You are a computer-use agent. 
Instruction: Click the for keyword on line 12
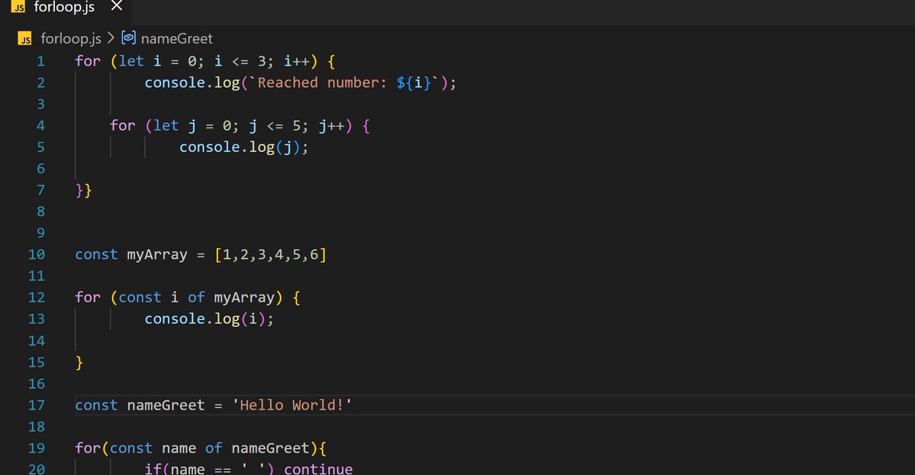87,297
